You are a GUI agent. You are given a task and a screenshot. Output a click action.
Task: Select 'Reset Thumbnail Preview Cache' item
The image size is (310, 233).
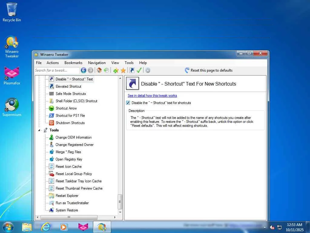coord(79,188)
